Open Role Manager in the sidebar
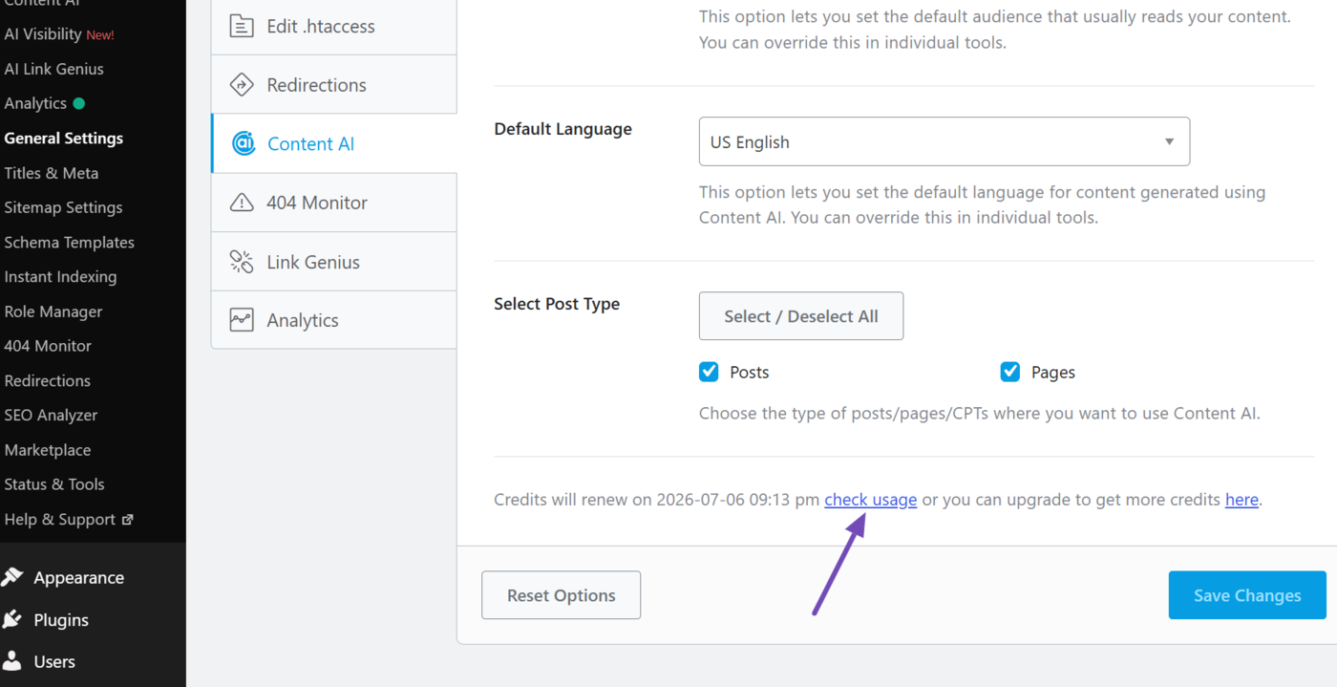Screen dimensions: 1337x687 53,311
